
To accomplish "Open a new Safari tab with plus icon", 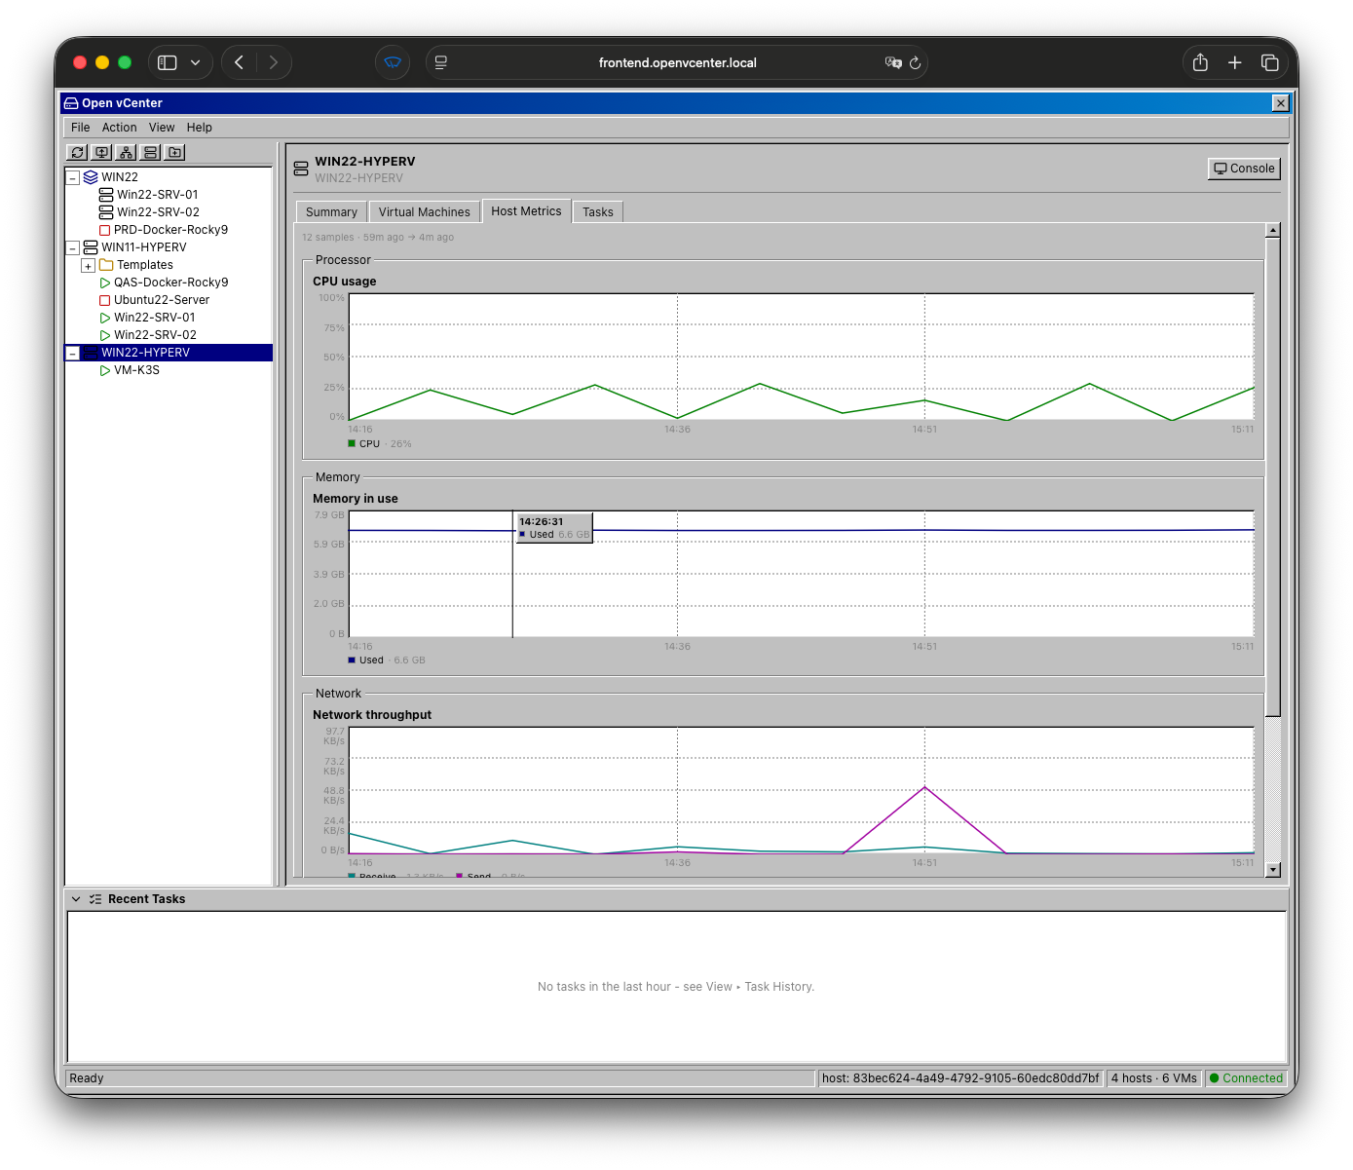I will (x=1235, y=62).
